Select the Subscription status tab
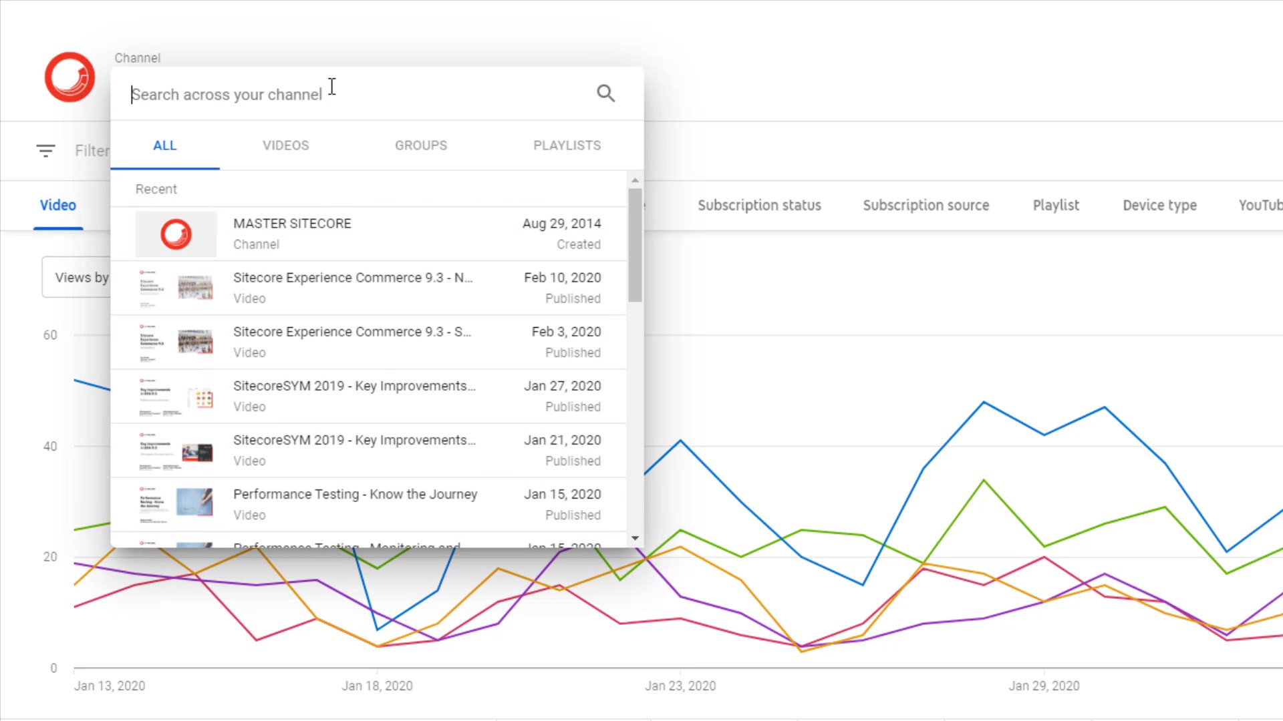Viewport: 1283px width, 721px height. pyautogui.click(x=759, y=206)
